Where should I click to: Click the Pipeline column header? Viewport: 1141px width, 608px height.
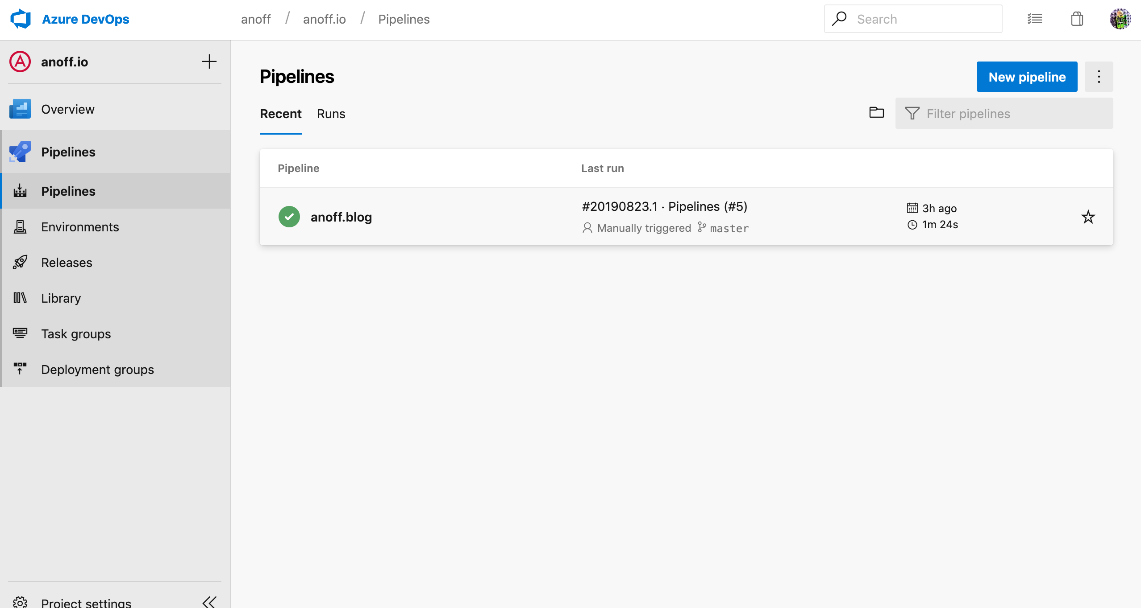299,168
